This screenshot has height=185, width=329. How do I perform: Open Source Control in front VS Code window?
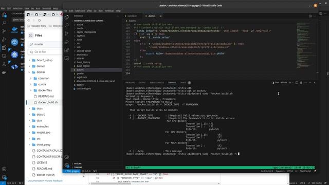tap(67, 33)
